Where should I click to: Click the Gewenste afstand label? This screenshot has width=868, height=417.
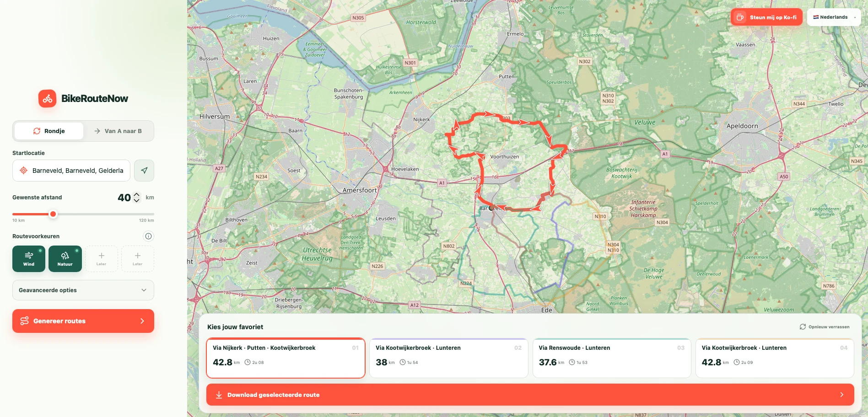[37, 198]
